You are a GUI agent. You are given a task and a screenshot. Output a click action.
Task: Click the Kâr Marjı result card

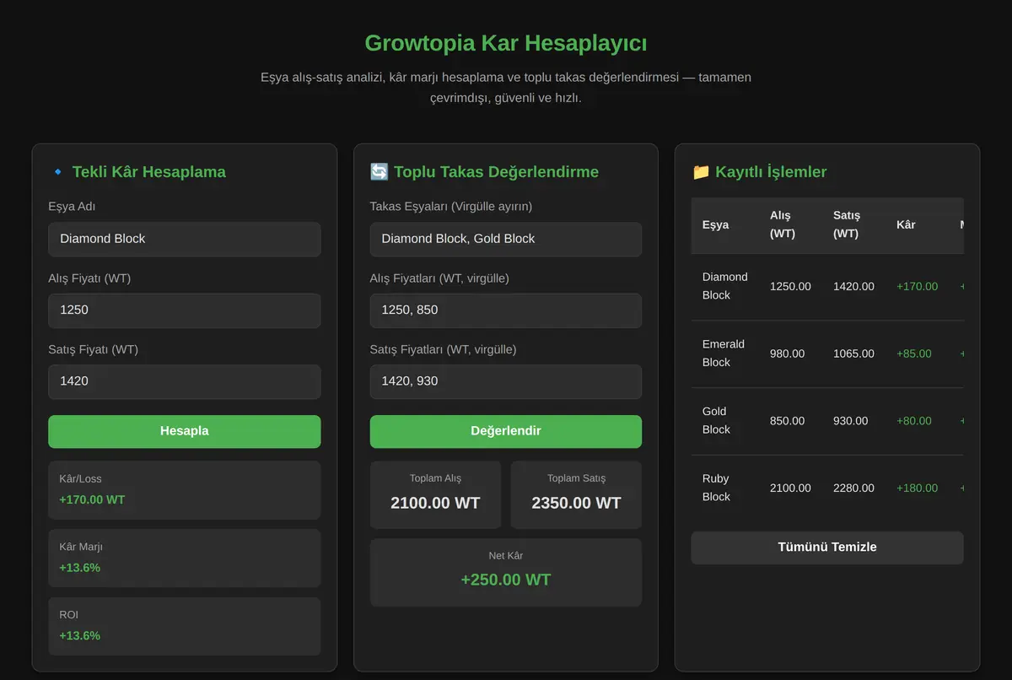coord(185,558)
